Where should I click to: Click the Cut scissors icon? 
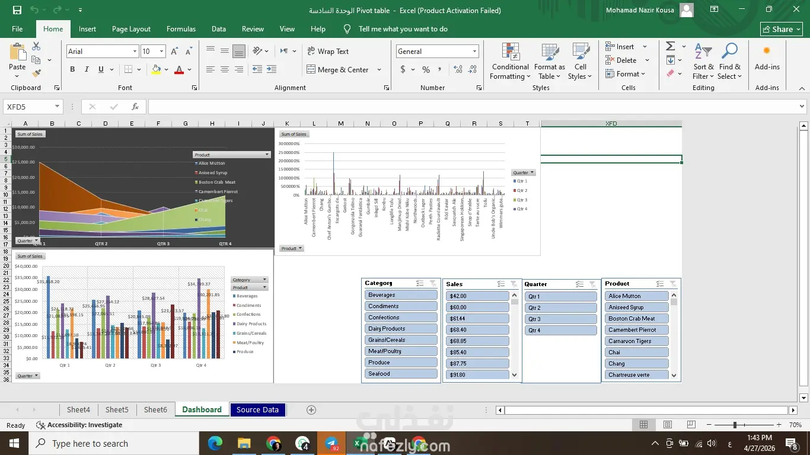[36, 46]
